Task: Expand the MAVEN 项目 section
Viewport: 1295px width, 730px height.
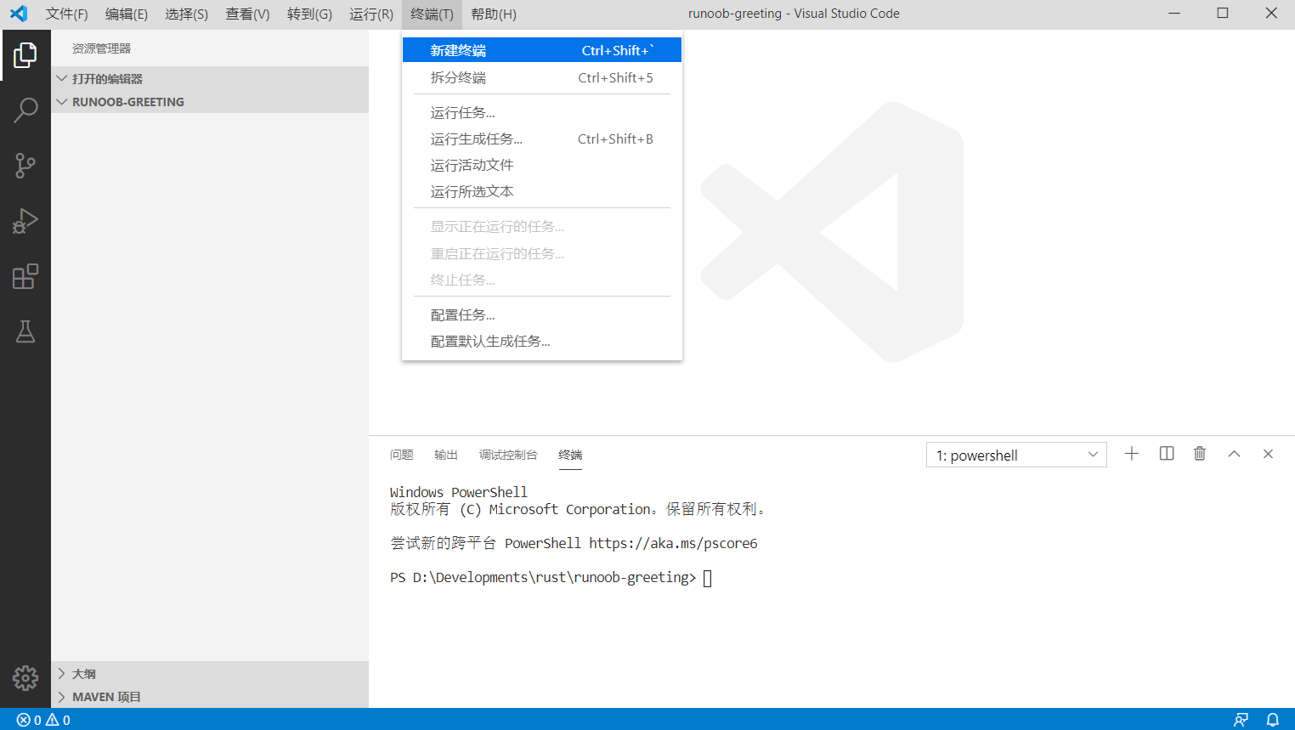Action: (x=106, y=697)
